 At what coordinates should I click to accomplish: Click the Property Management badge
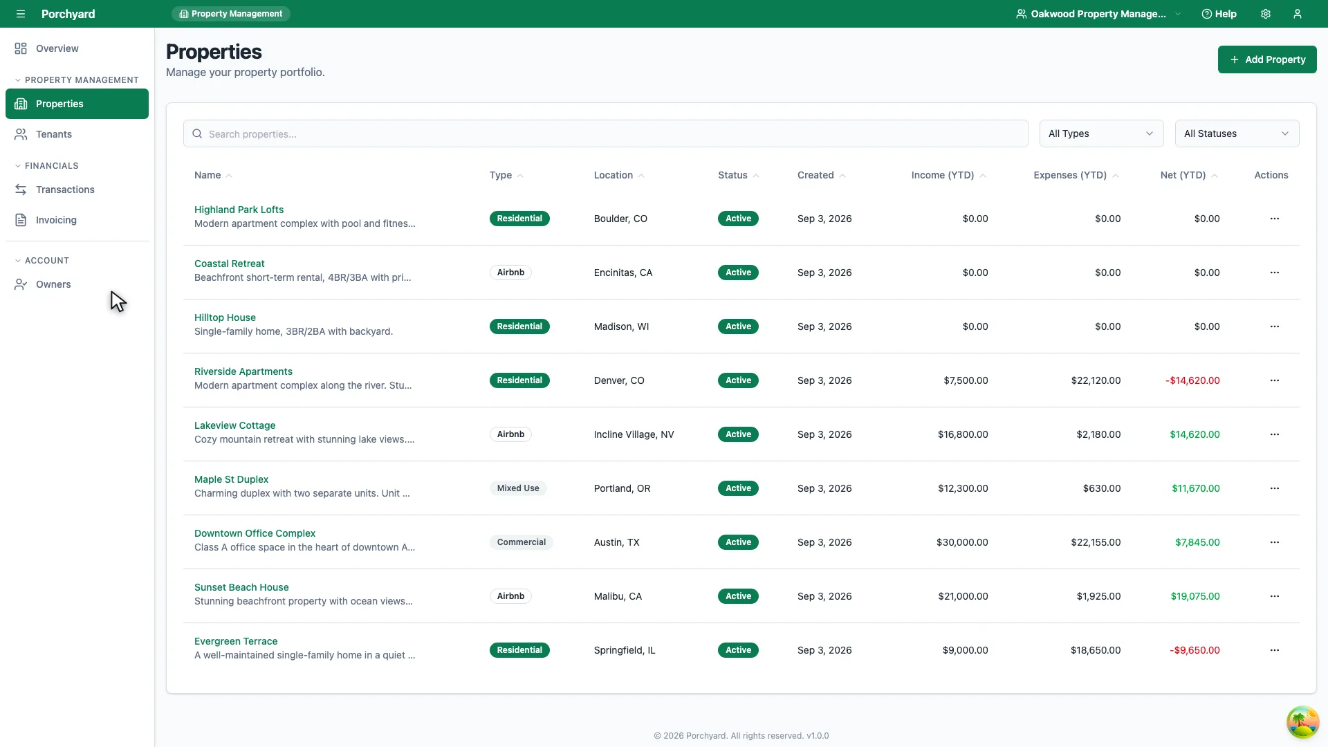click(x=230, y=14)
